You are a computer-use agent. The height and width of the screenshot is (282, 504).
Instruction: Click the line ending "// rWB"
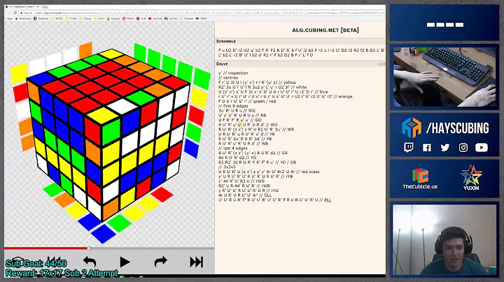click(x=244, y=186)
